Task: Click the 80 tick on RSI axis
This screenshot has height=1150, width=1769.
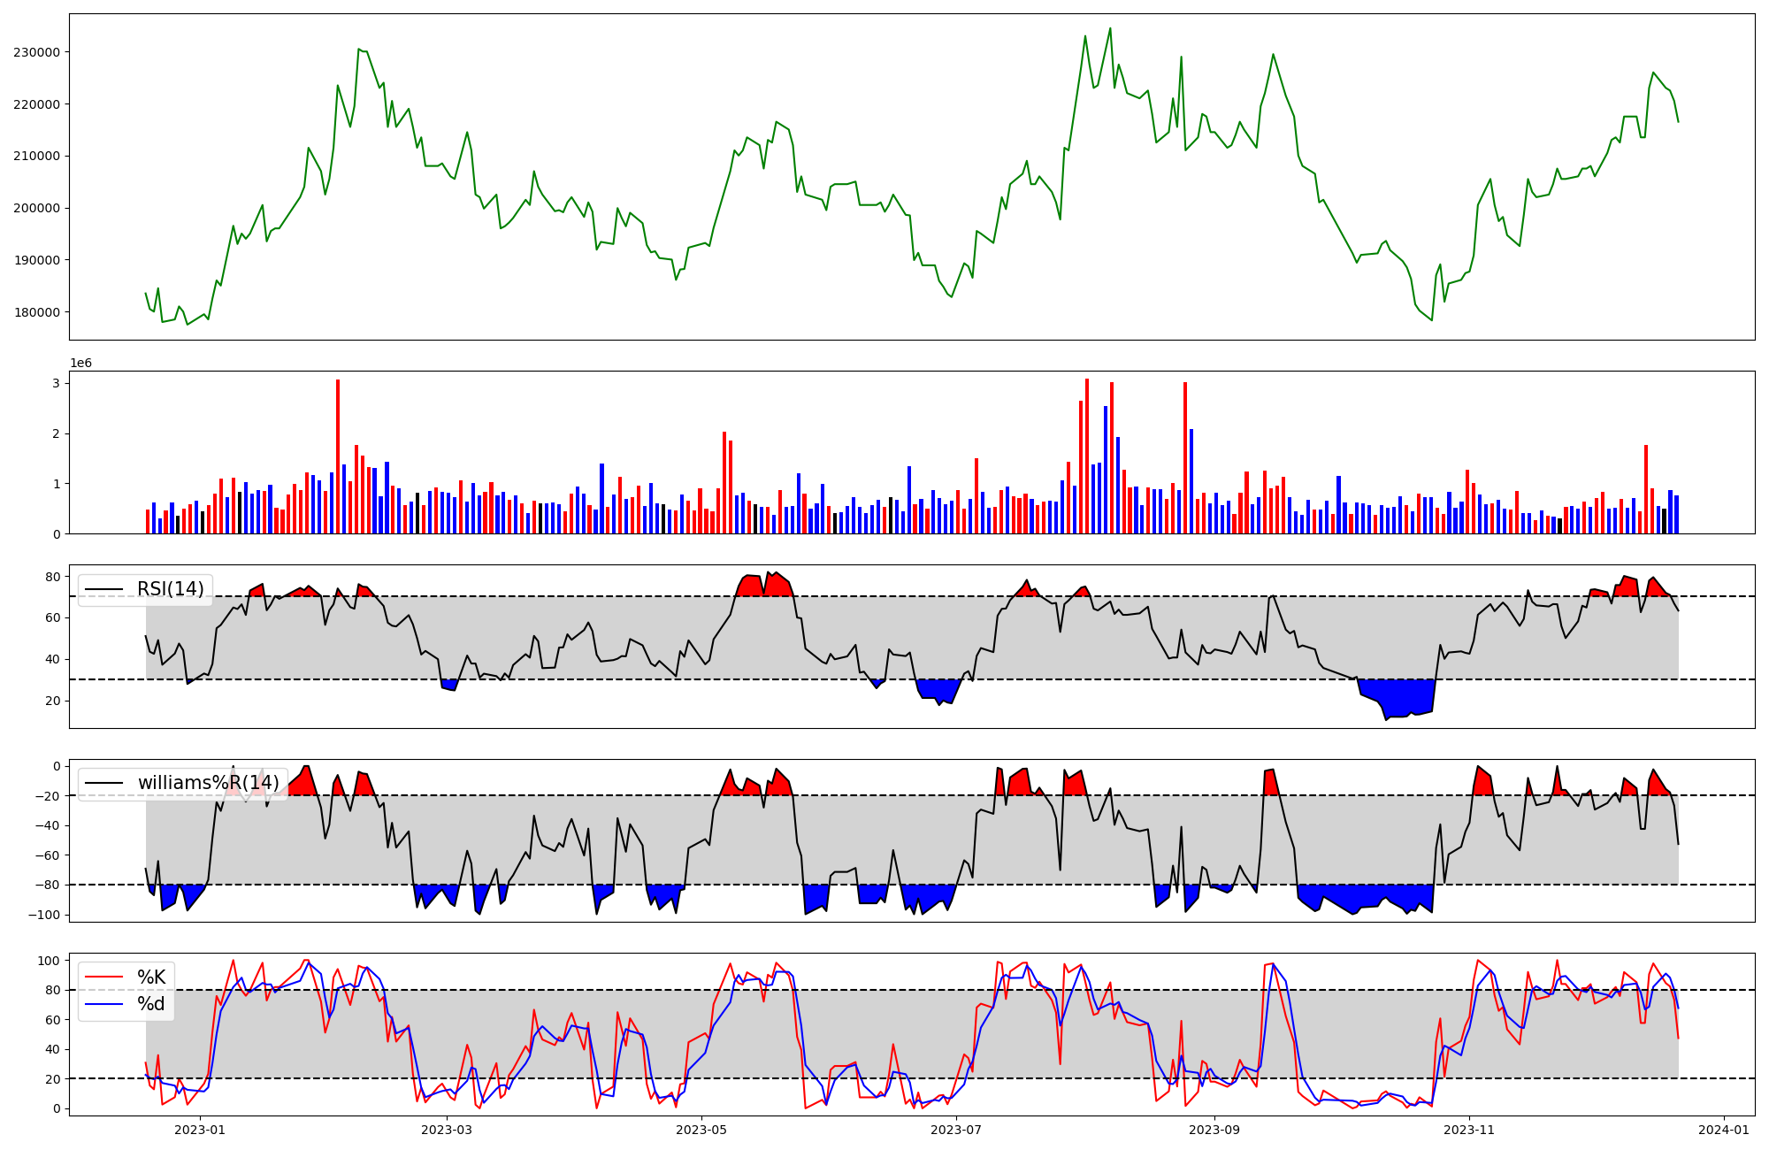Action: pyautogui.click(x=53, y=577)
